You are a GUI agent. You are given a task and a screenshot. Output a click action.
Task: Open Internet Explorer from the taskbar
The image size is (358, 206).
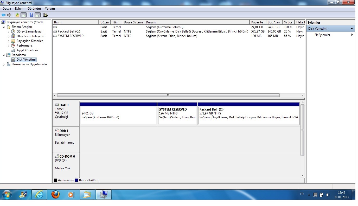click(39, 195)
